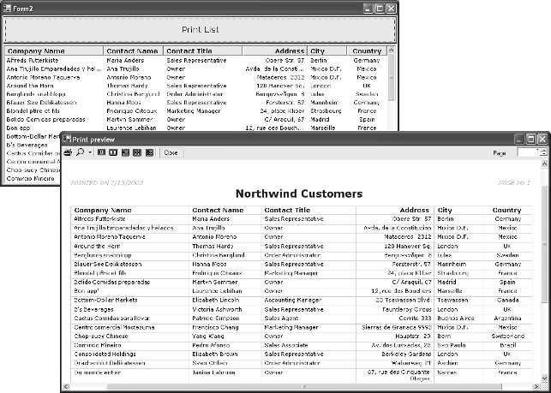This screenshot has width=551, height=393.
Task: Click Sales Agent in the preview page
Action: (x=281, y=319)
